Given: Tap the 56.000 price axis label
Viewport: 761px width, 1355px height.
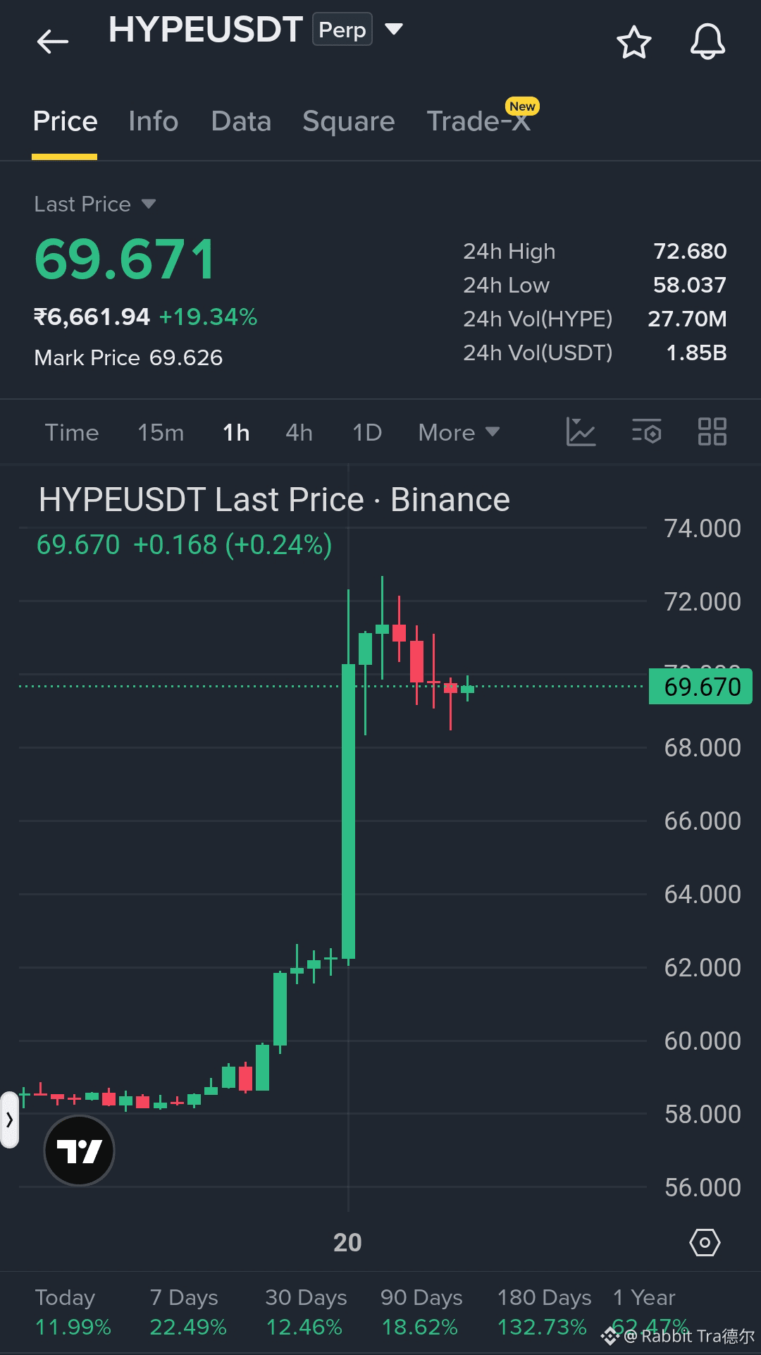Looking at the screenshot, I should (x=703, y=1187).
